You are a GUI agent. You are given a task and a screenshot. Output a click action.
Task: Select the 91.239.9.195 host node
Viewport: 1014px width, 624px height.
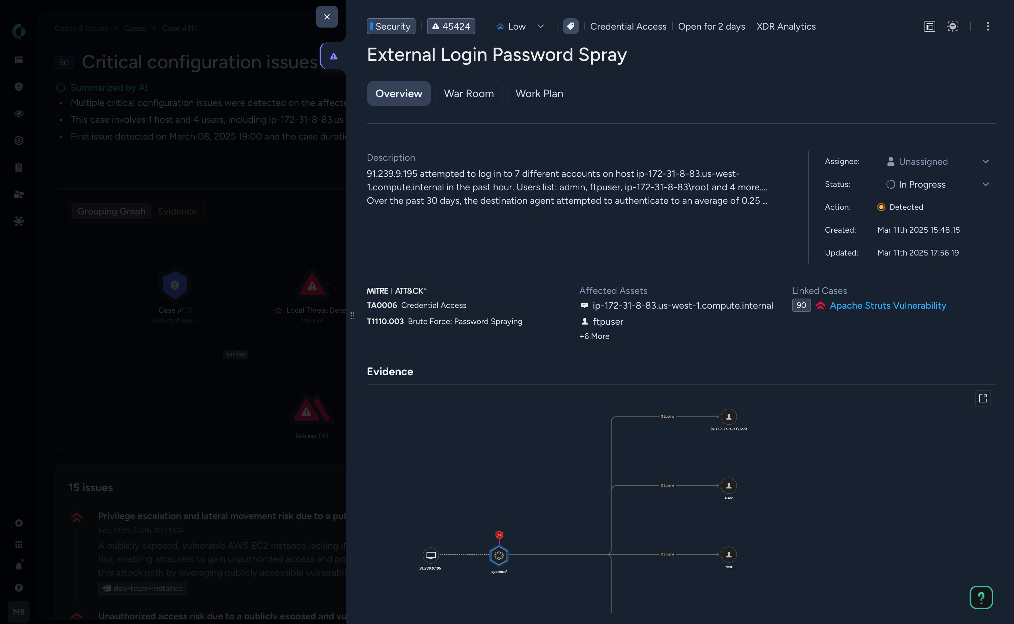pos(430,555)
